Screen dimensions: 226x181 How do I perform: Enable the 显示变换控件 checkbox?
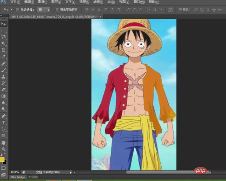pos(57,9)
